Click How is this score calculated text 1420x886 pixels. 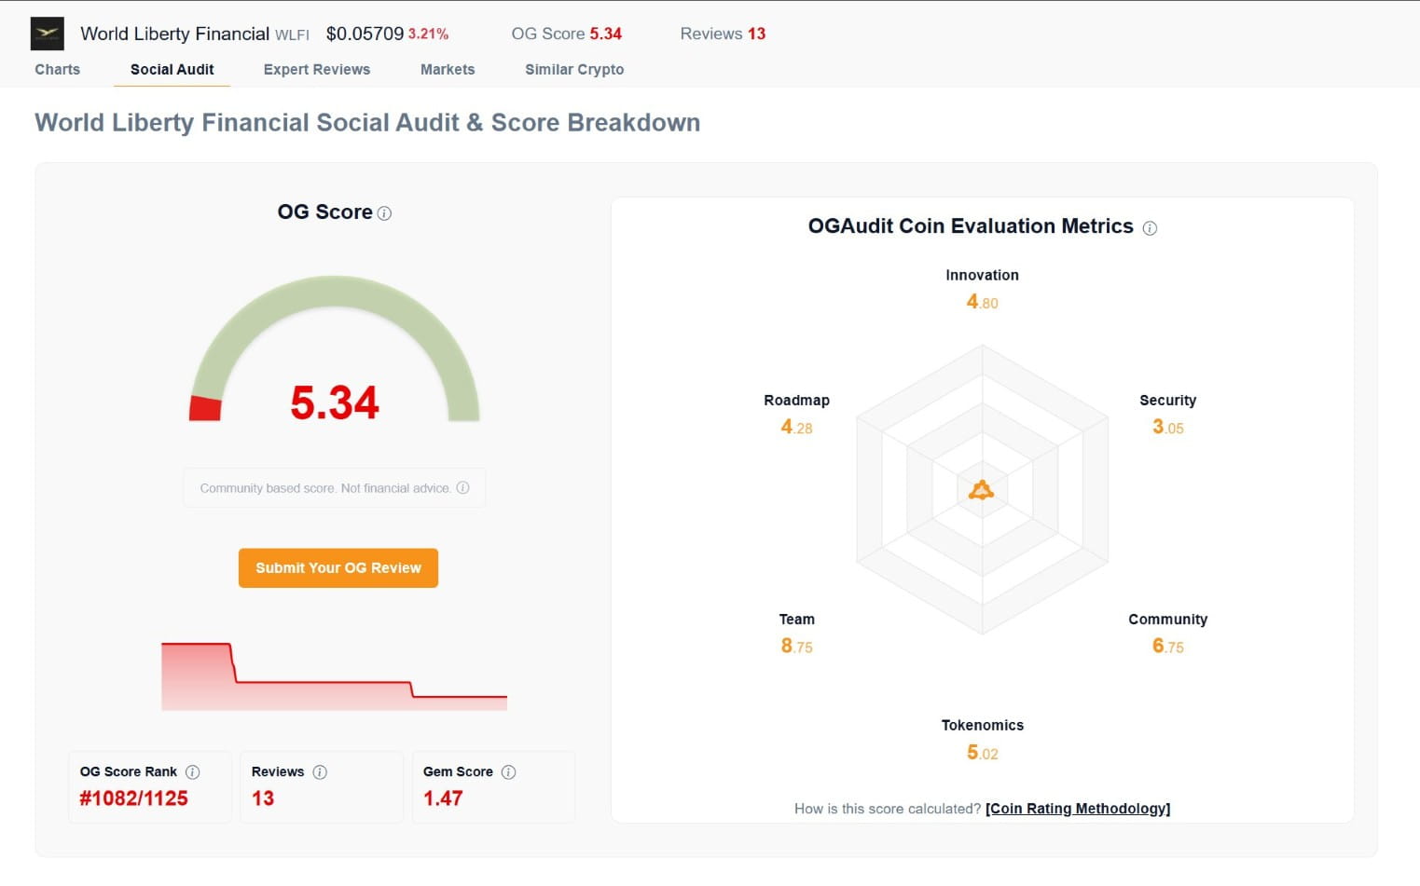coord(888,809)
